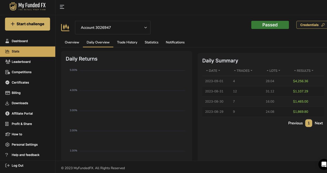Click the $1,869.80 result value

coord(301,112)
